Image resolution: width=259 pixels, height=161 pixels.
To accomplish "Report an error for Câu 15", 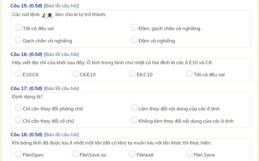I will point(61,6).
